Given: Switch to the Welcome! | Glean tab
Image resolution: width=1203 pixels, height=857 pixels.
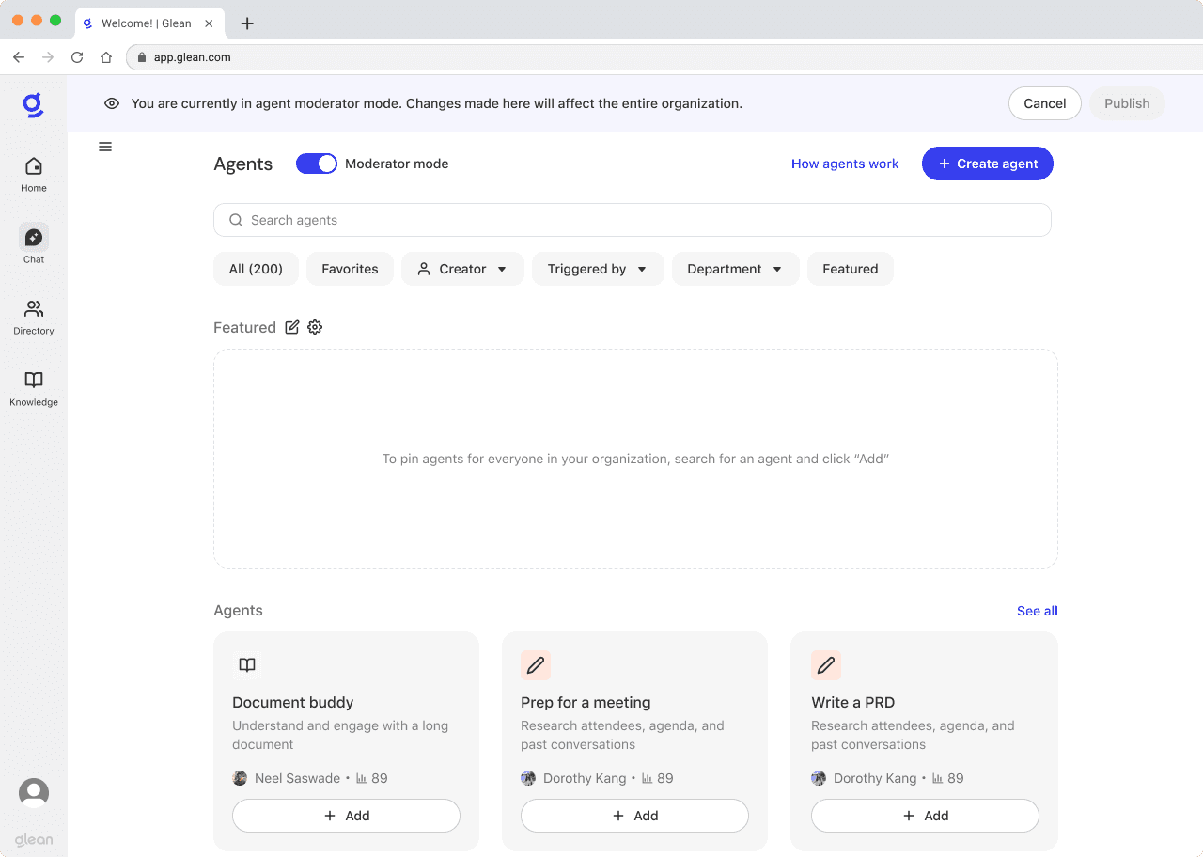Looking at the screenshot, I should coord(148,23).
